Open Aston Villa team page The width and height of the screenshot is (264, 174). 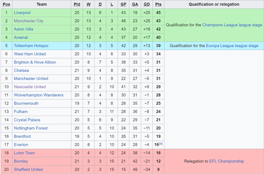23,29
